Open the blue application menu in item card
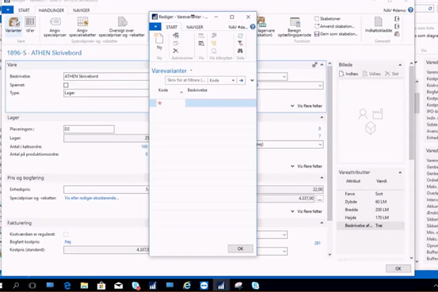The width and height of the screenshot is (438, 292). coord(8,9)
